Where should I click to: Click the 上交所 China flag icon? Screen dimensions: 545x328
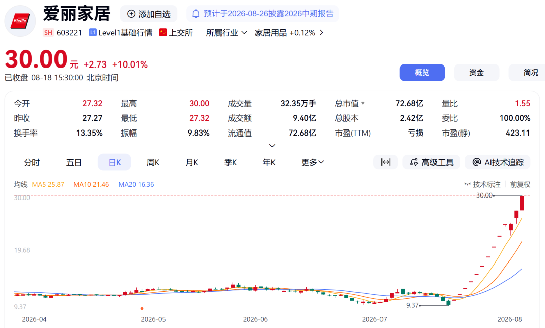tap(163, 32)
